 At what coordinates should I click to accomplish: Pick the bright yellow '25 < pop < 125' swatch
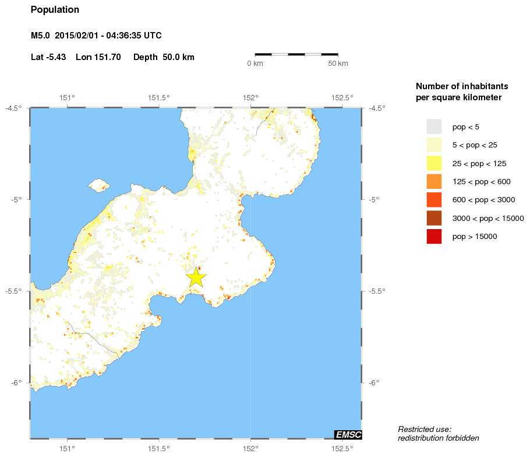[x=434, y=163]
